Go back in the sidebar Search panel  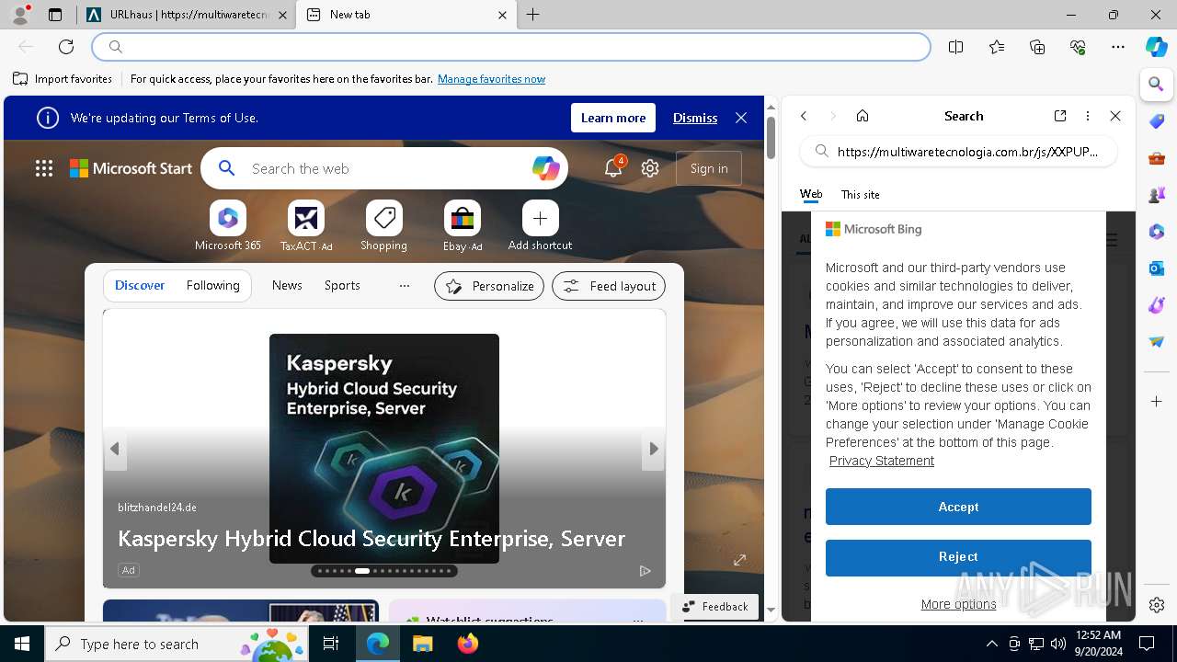click(x=804, y=116)
